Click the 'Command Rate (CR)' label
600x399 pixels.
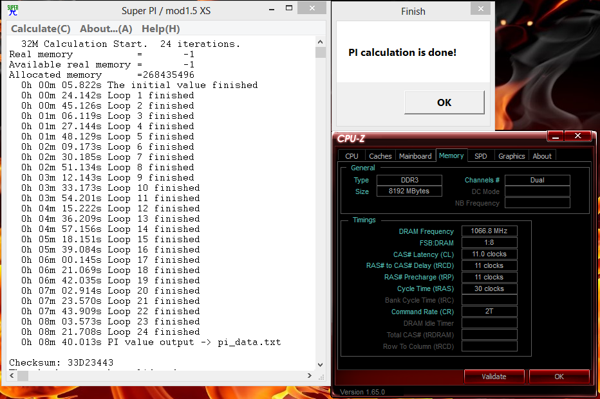422,312
